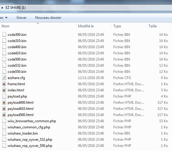The height and width of the screenshot is (151, 172).
Task: Select the file name index.html
Action: 16,90
